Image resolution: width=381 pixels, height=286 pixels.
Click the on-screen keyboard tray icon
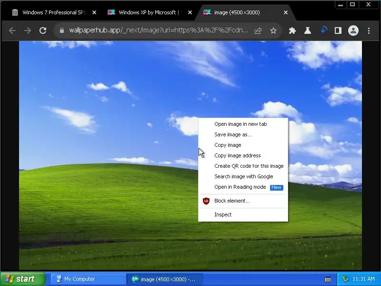(x=328, y=279)
